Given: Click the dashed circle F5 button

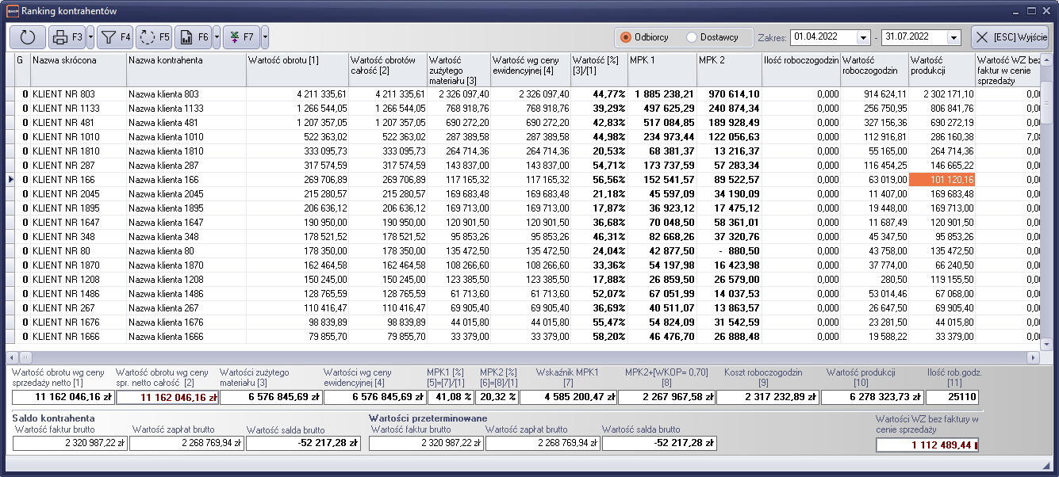Looking at the screenshot, I should coord(154,36).
